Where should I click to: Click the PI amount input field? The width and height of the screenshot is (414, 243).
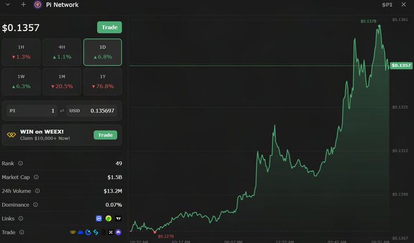pos(32,111)
